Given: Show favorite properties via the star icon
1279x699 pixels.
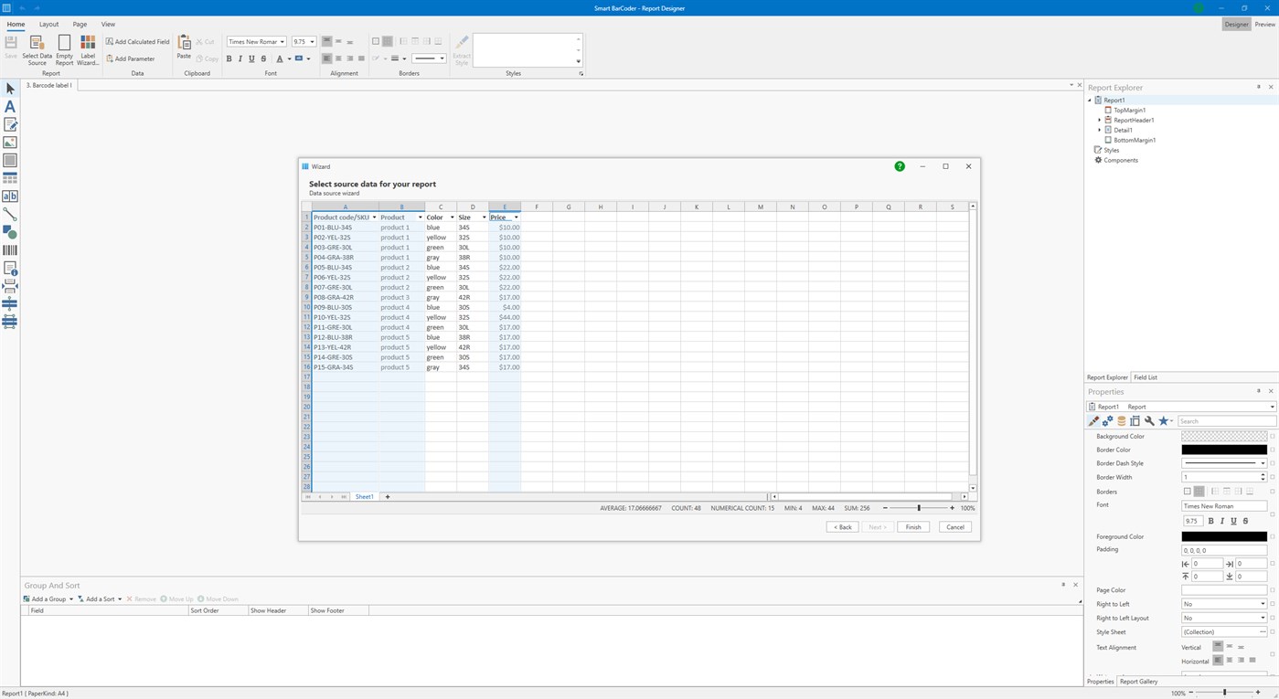Looking at the screenshot, I should coord(1163,421).
